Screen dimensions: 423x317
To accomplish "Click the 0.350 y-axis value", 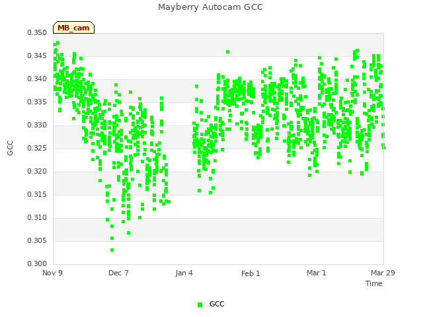I will click(37, 33).
